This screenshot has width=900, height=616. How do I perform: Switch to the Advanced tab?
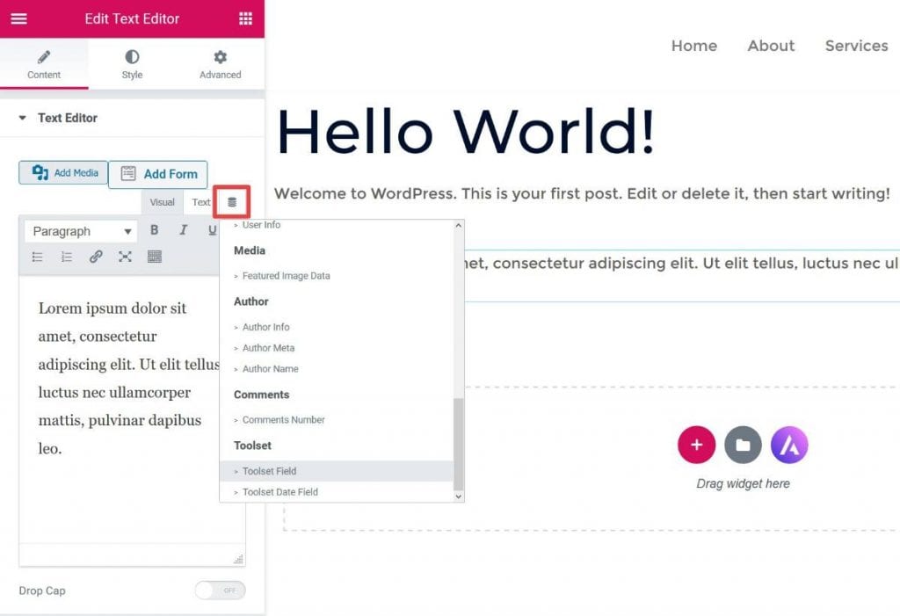pos(220,64)
